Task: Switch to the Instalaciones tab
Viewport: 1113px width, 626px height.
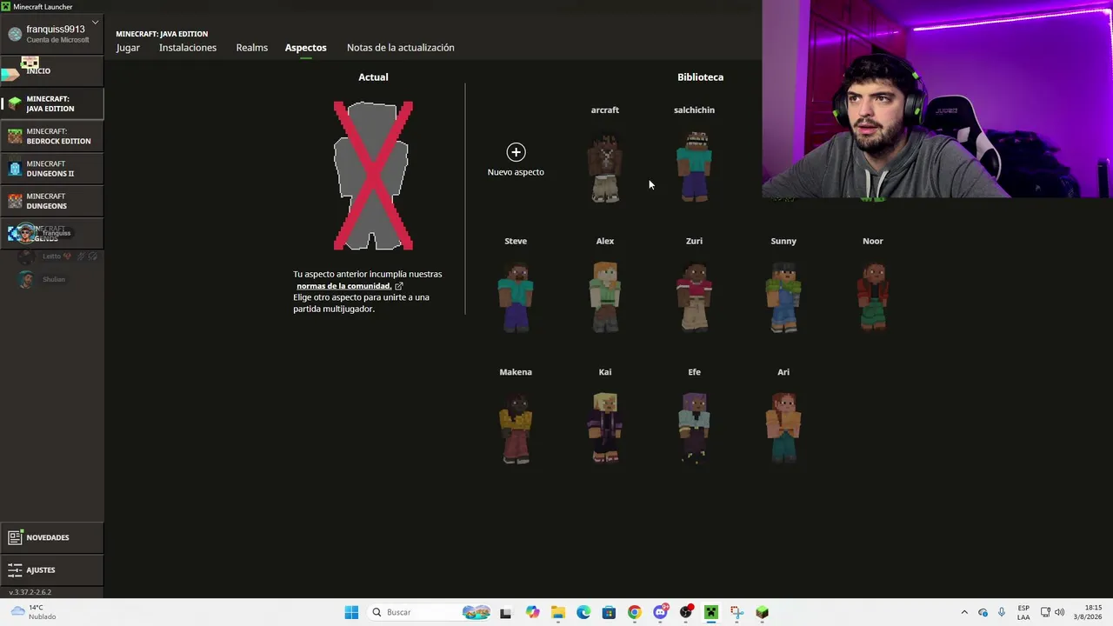Action: (x=188, y=48)
